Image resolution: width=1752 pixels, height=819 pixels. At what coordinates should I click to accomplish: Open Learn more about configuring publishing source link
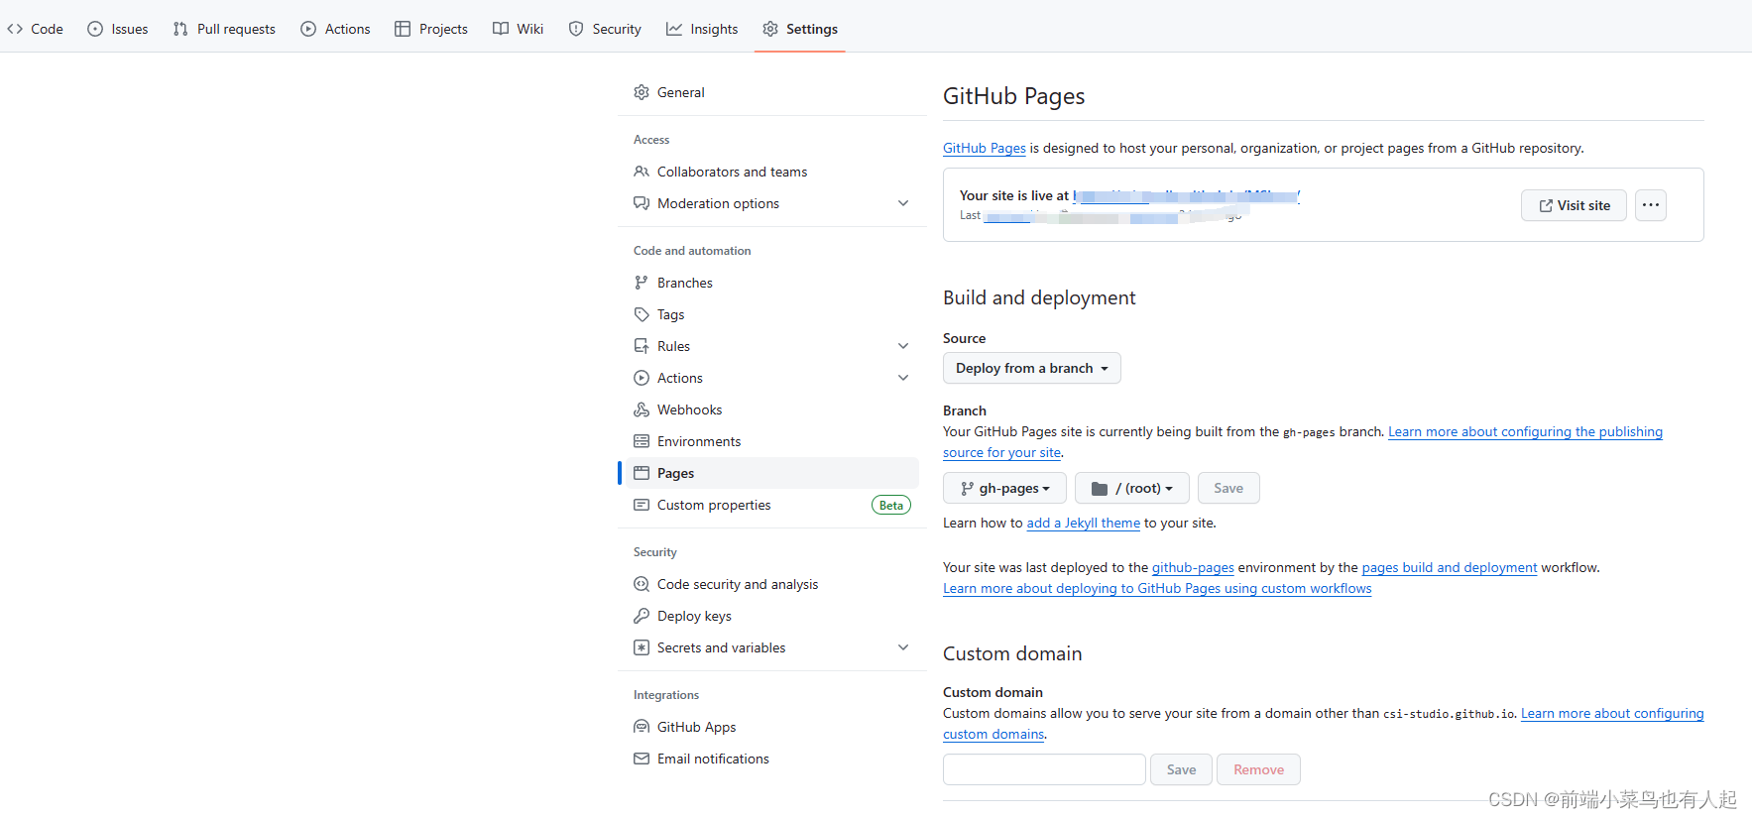pyautogui.click(x=1525, y=431)
